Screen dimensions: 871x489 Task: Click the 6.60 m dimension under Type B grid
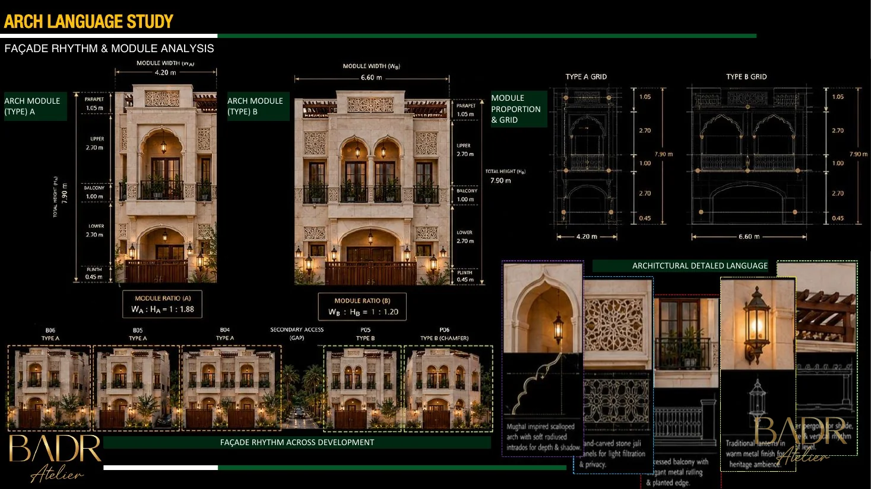749,236
